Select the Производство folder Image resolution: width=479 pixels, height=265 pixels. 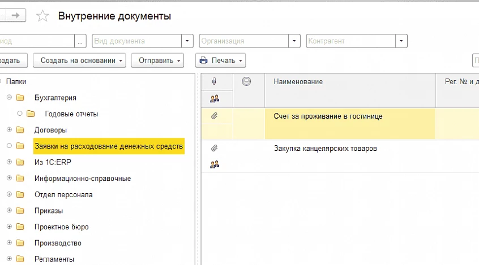pyautogui.click(x=58, y=243)
